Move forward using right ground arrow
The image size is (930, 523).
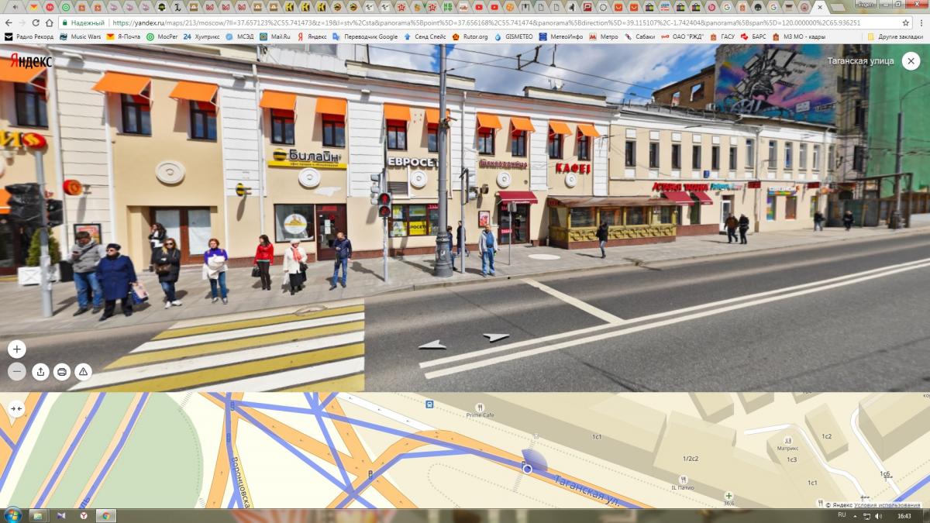point(495,337)
